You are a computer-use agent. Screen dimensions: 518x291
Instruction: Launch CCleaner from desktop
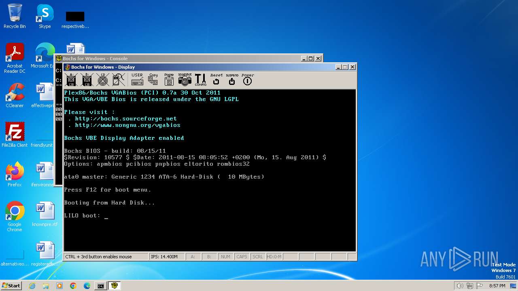pyautogui.click(x=15, y=95)
